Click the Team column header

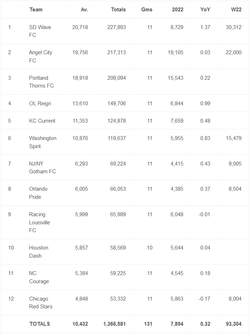pyautogui.click(x=36, y=10)
